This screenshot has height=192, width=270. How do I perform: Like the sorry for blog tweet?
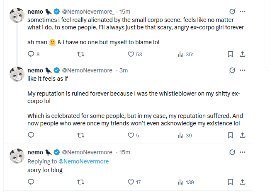131,182
